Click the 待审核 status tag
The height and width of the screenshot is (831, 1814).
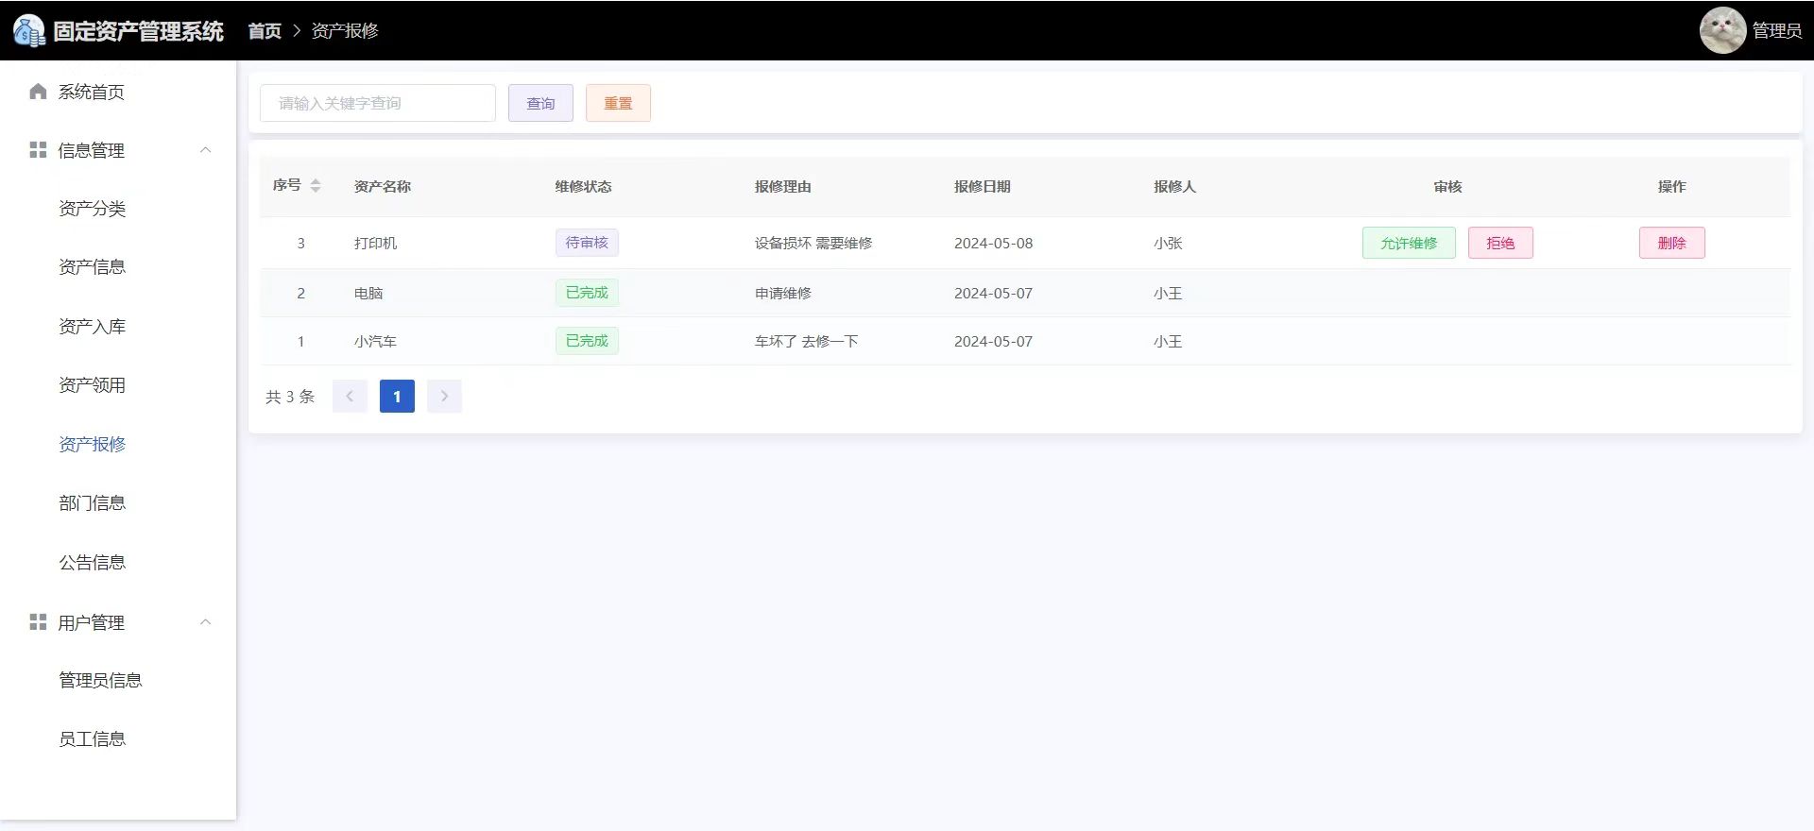click(x=587, y=243)
